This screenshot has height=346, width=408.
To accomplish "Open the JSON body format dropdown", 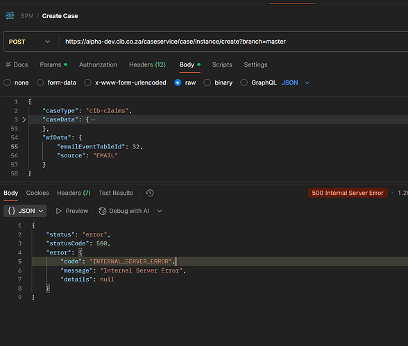I will (x=296, y=83).
